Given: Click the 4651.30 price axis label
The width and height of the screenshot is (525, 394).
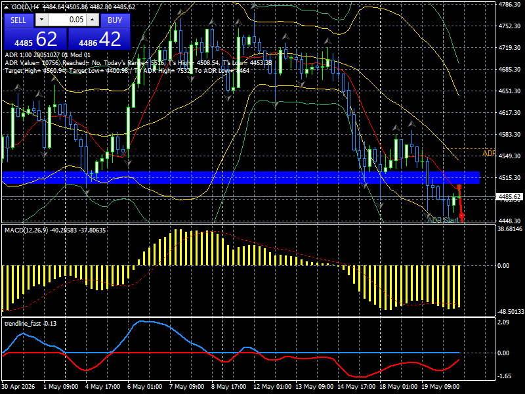Looking at the screenshot, I should (509, 91).
